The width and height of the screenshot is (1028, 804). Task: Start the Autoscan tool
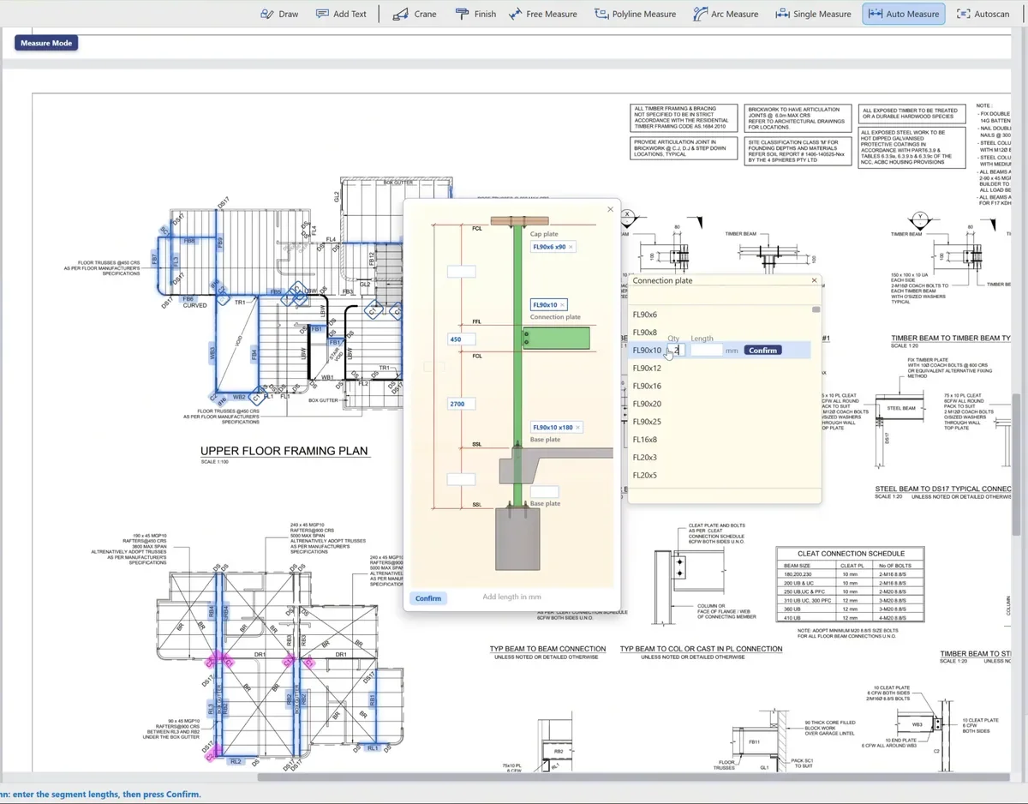click(983, 14)
